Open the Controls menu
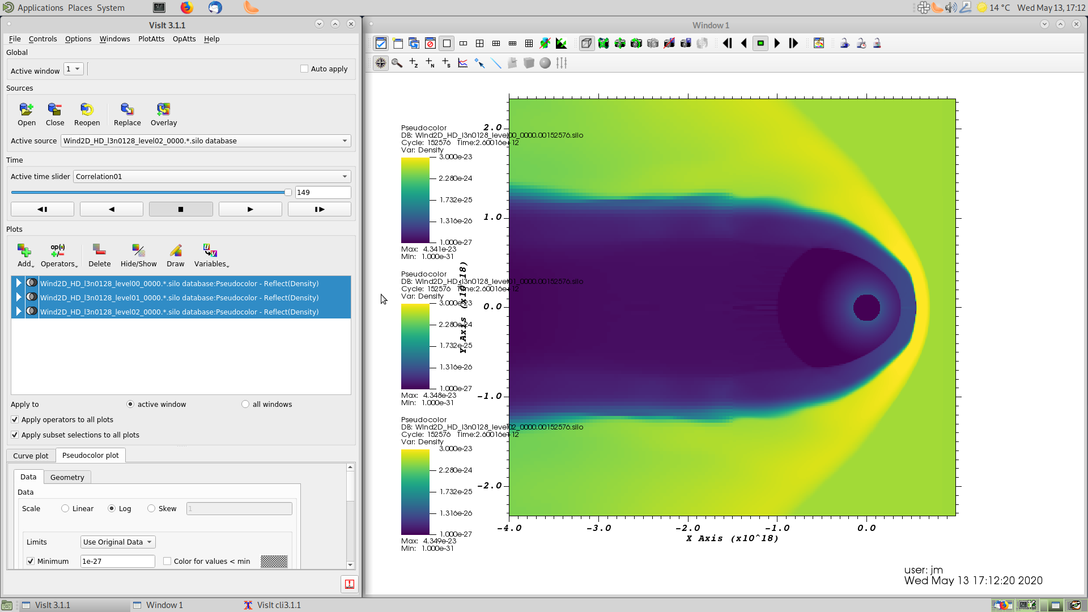This screenshot has height=612, width=1088. click(x=42, y=39)
